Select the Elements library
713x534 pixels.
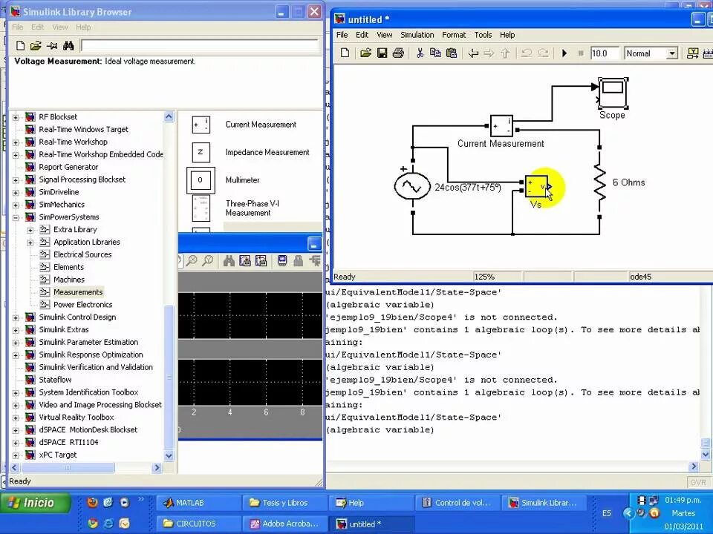pos(68,267)
